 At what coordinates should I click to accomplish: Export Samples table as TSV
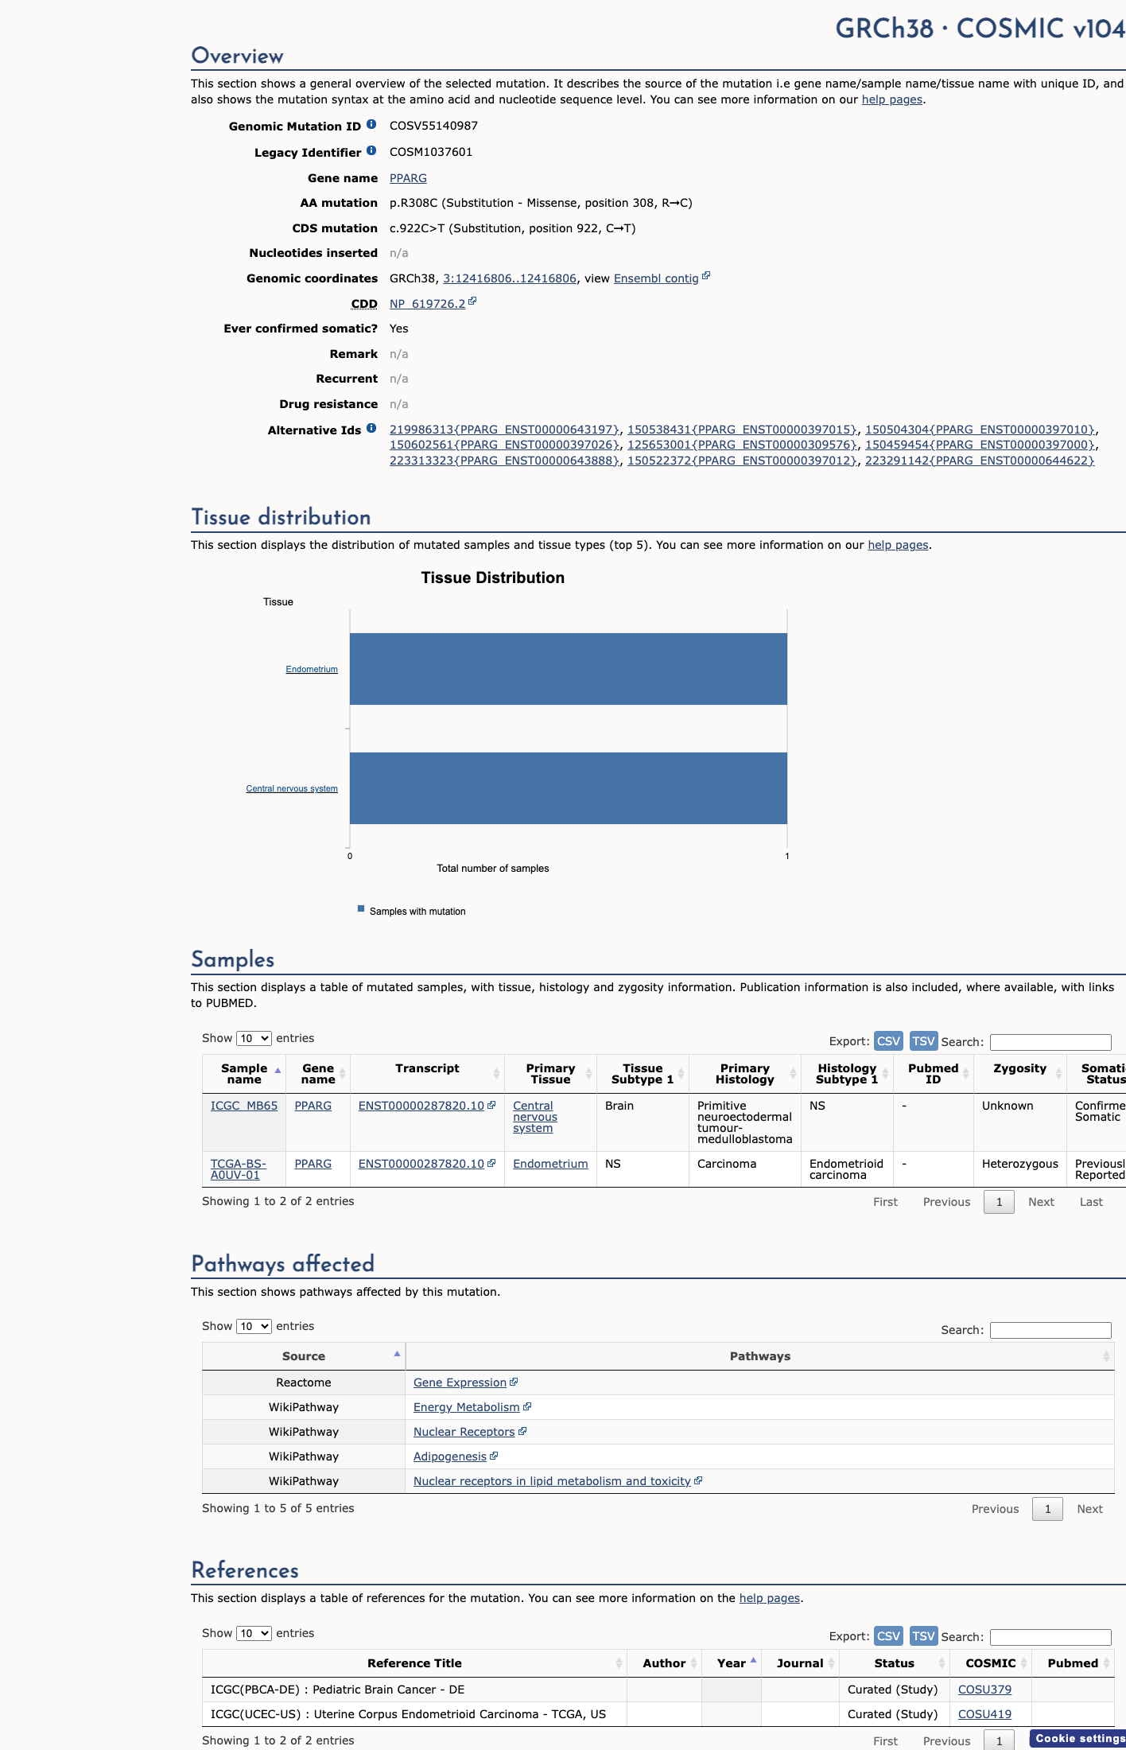[923, 1041]
